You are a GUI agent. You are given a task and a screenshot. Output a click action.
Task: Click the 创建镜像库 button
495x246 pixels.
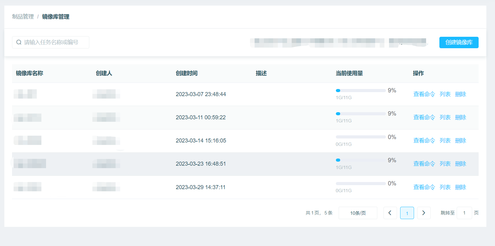click(459, 42)
